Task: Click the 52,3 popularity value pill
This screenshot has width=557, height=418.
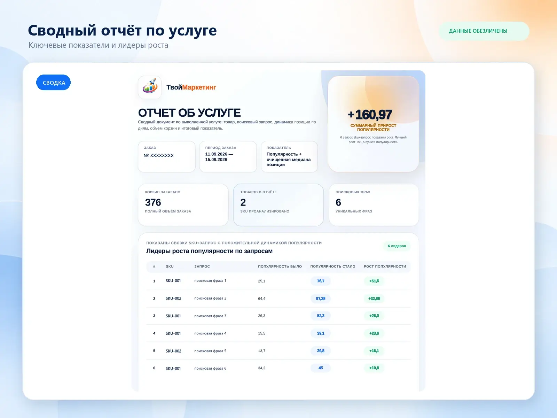Action: coord(321,316)
